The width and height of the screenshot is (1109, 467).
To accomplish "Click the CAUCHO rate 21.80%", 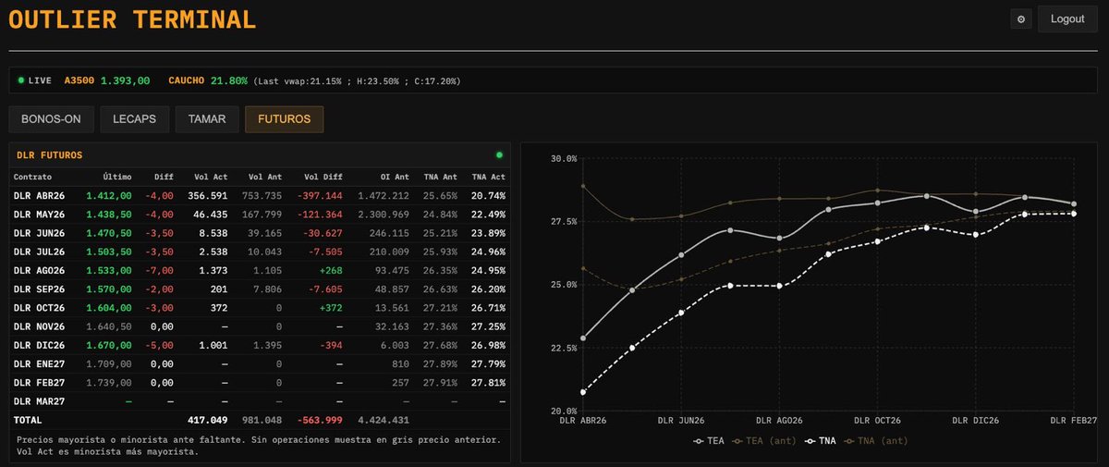I will [228, 80].
